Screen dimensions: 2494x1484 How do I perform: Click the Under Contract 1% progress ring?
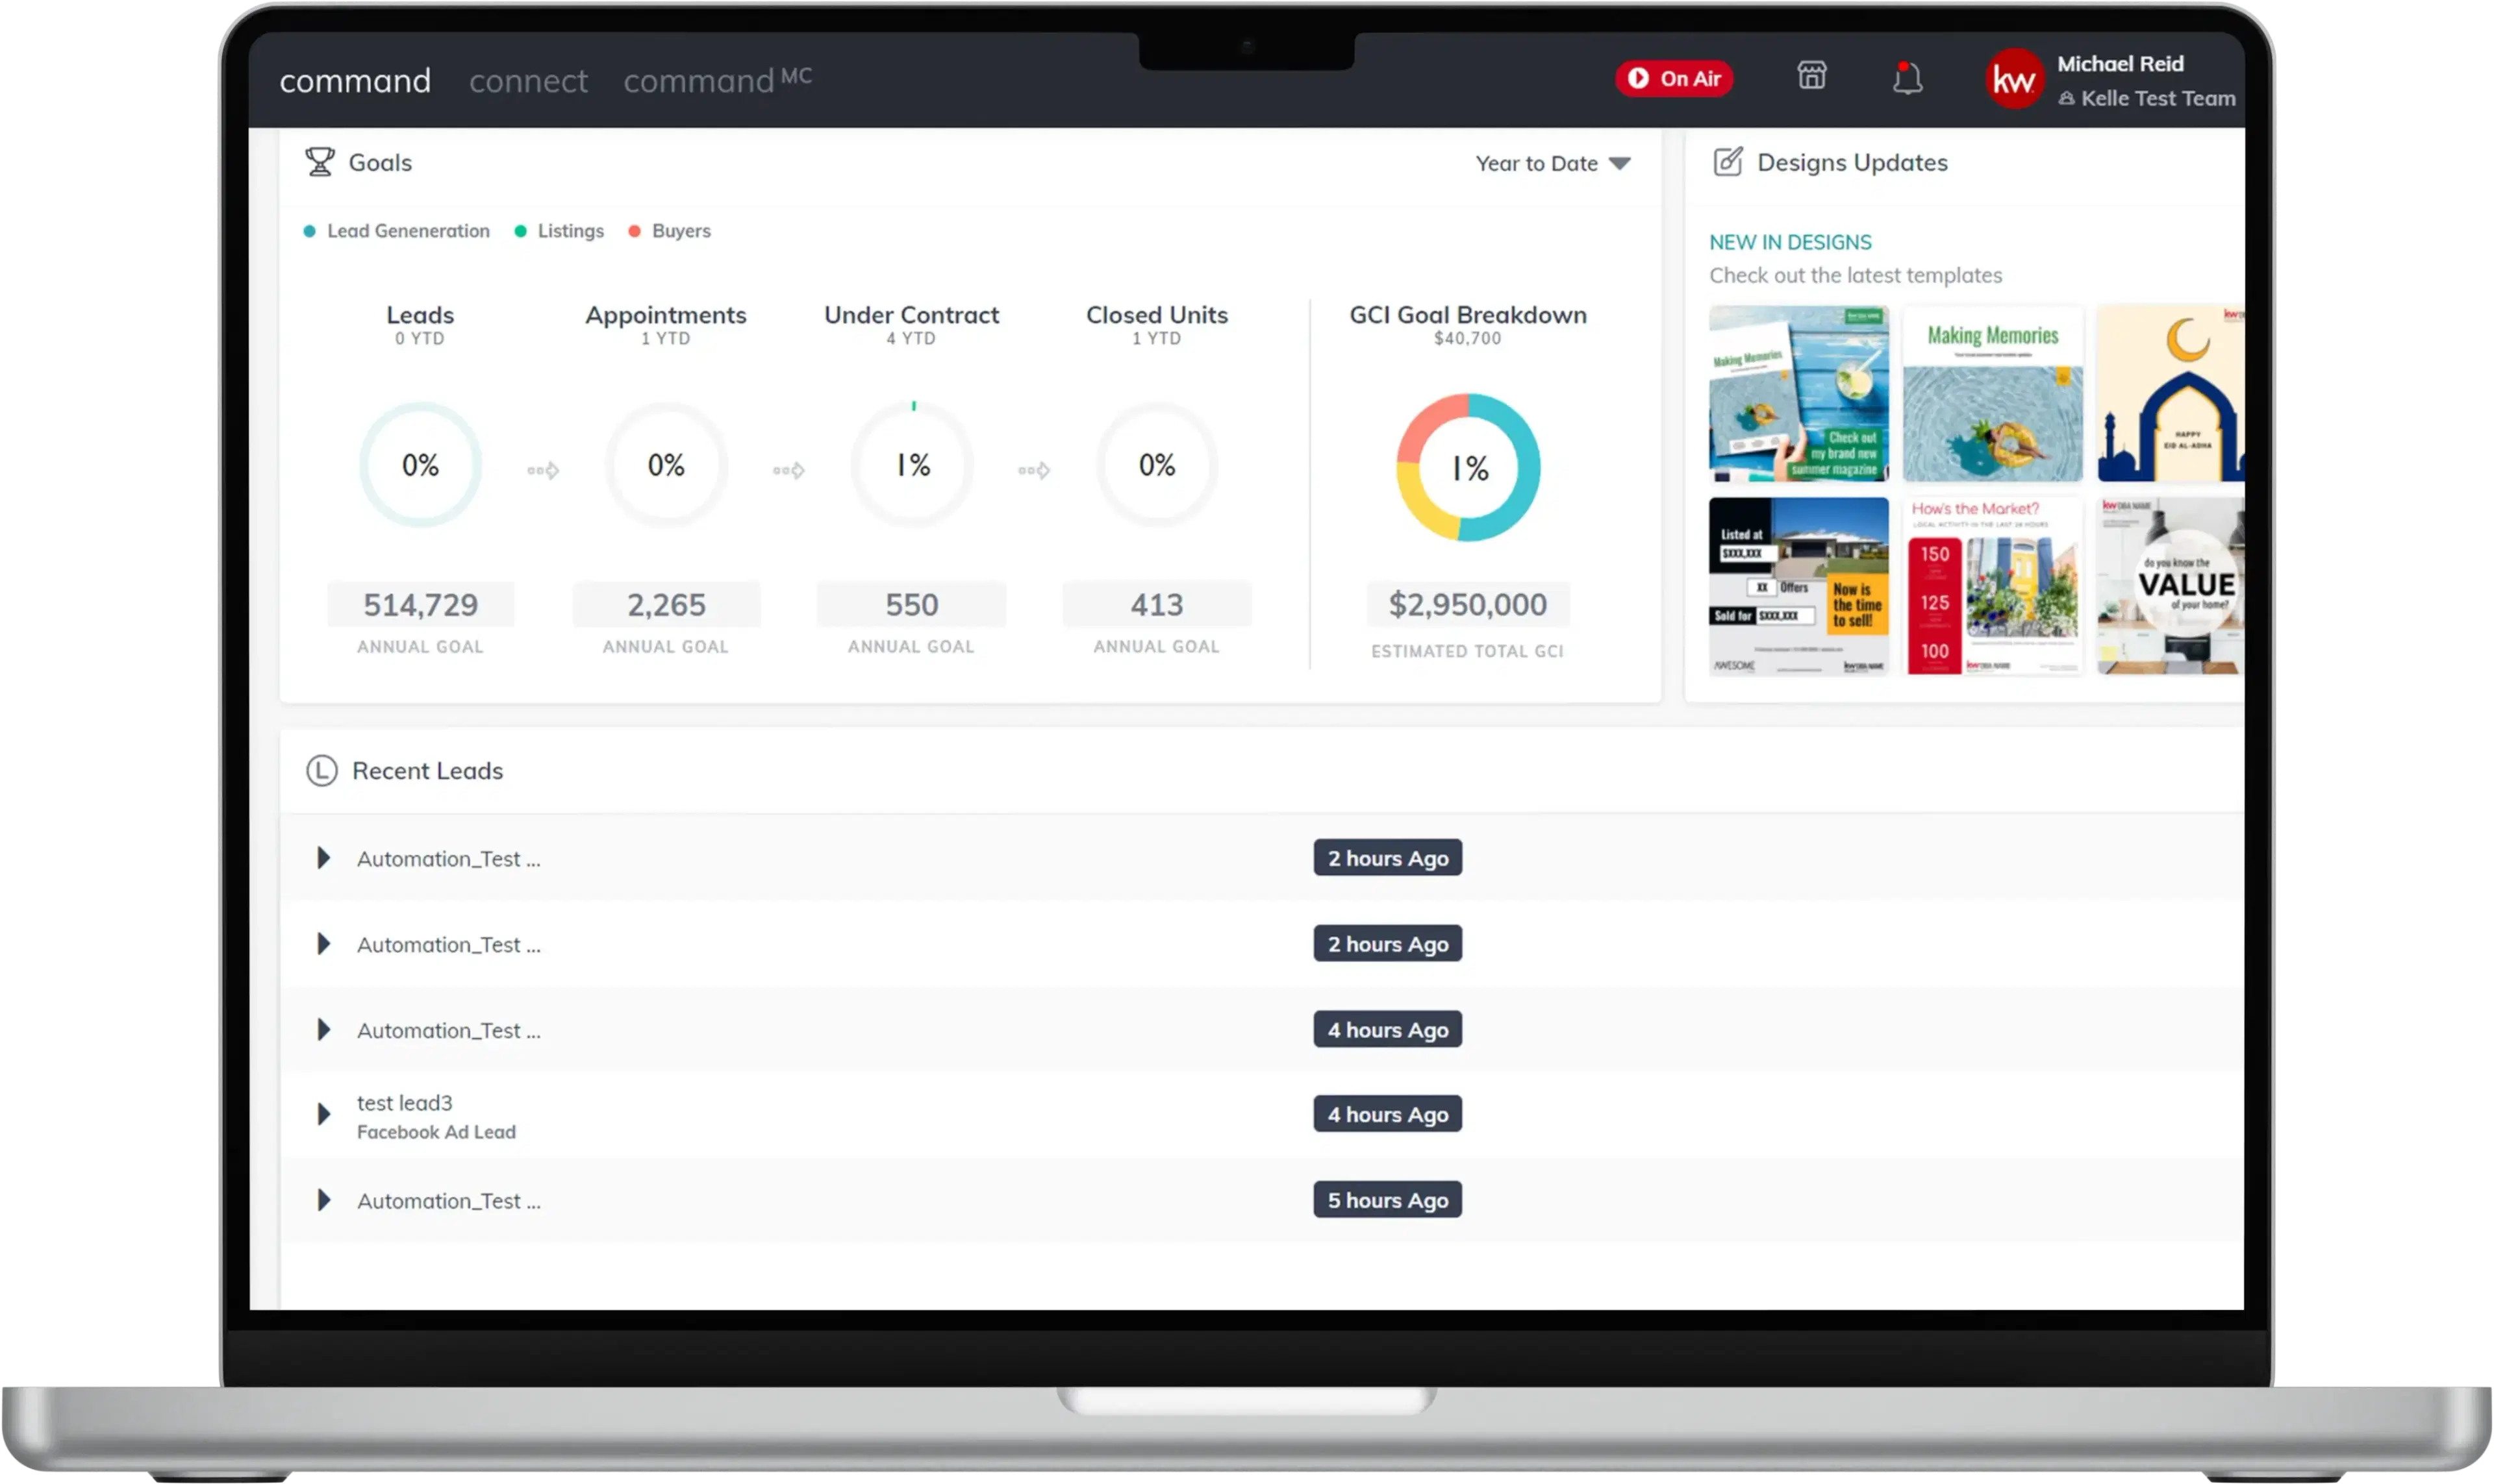(x=913, y=465)
